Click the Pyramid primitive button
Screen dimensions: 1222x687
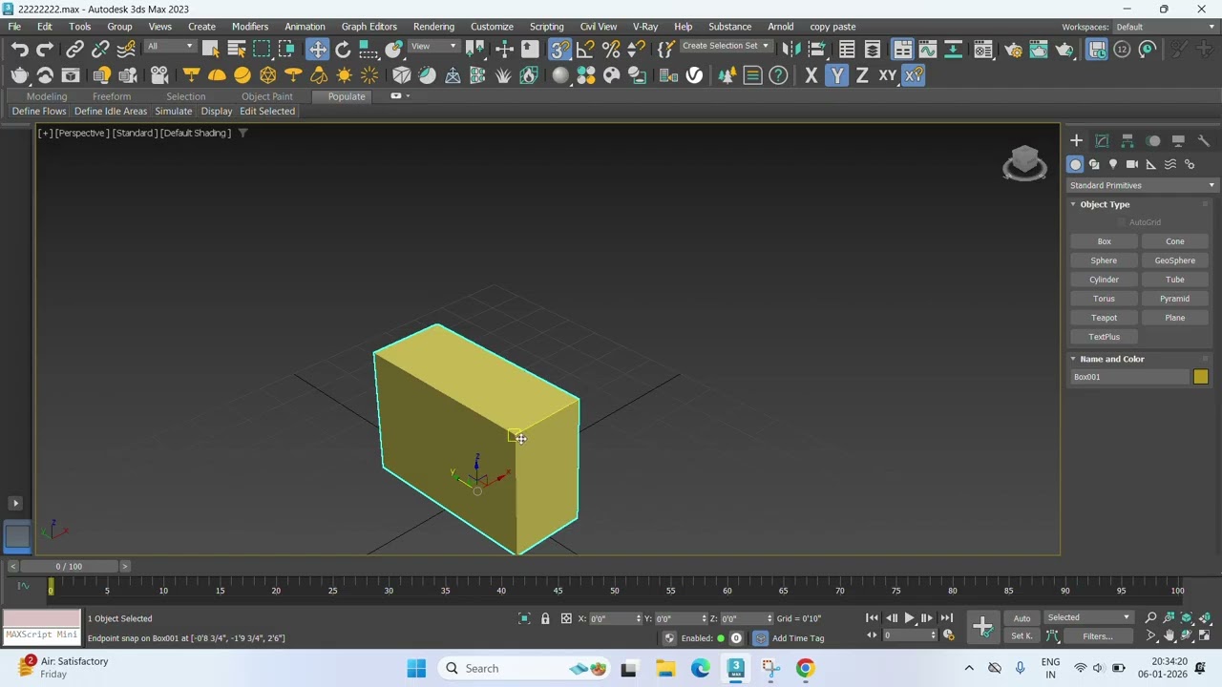coord(1175,299)
